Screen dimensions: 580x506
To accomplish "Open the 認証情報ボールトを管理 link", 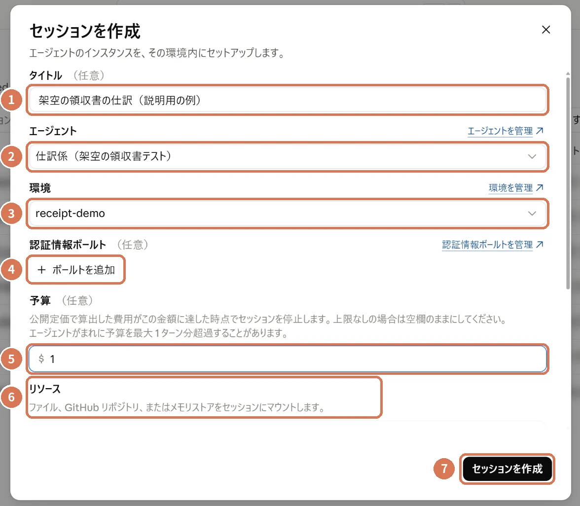I will [x=493, y=245].
